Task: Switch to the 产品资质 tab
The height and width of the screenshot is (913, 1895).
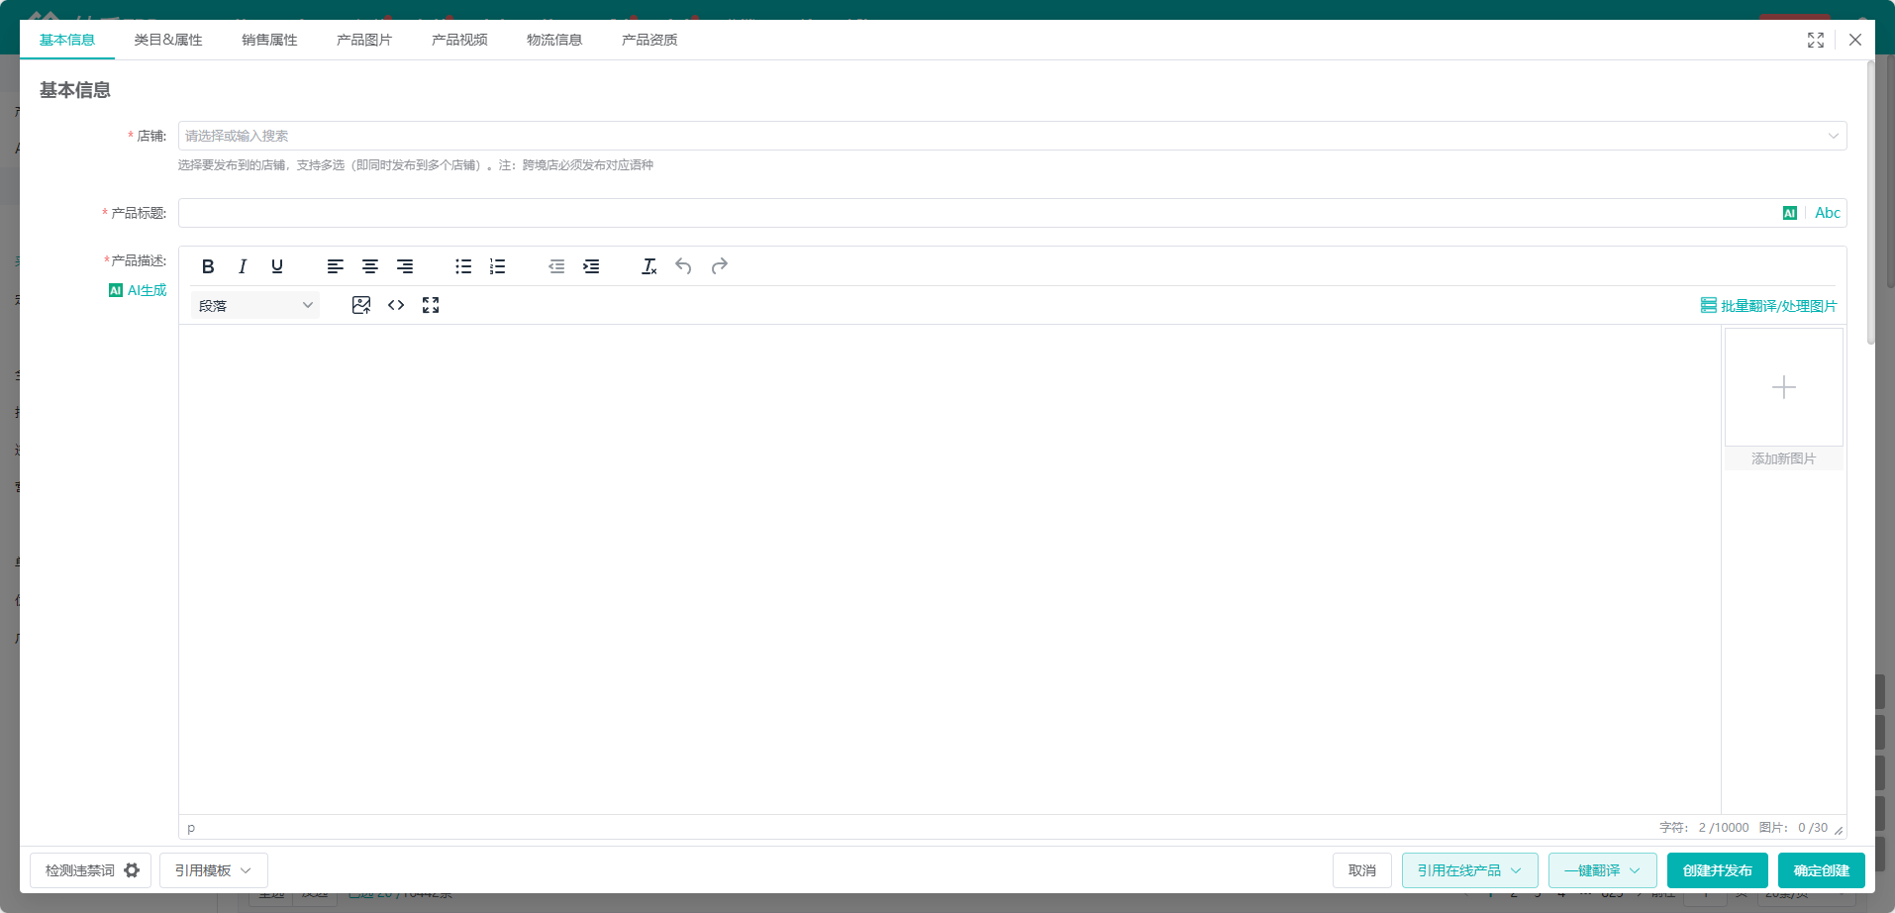Action: tap(649, 40)
